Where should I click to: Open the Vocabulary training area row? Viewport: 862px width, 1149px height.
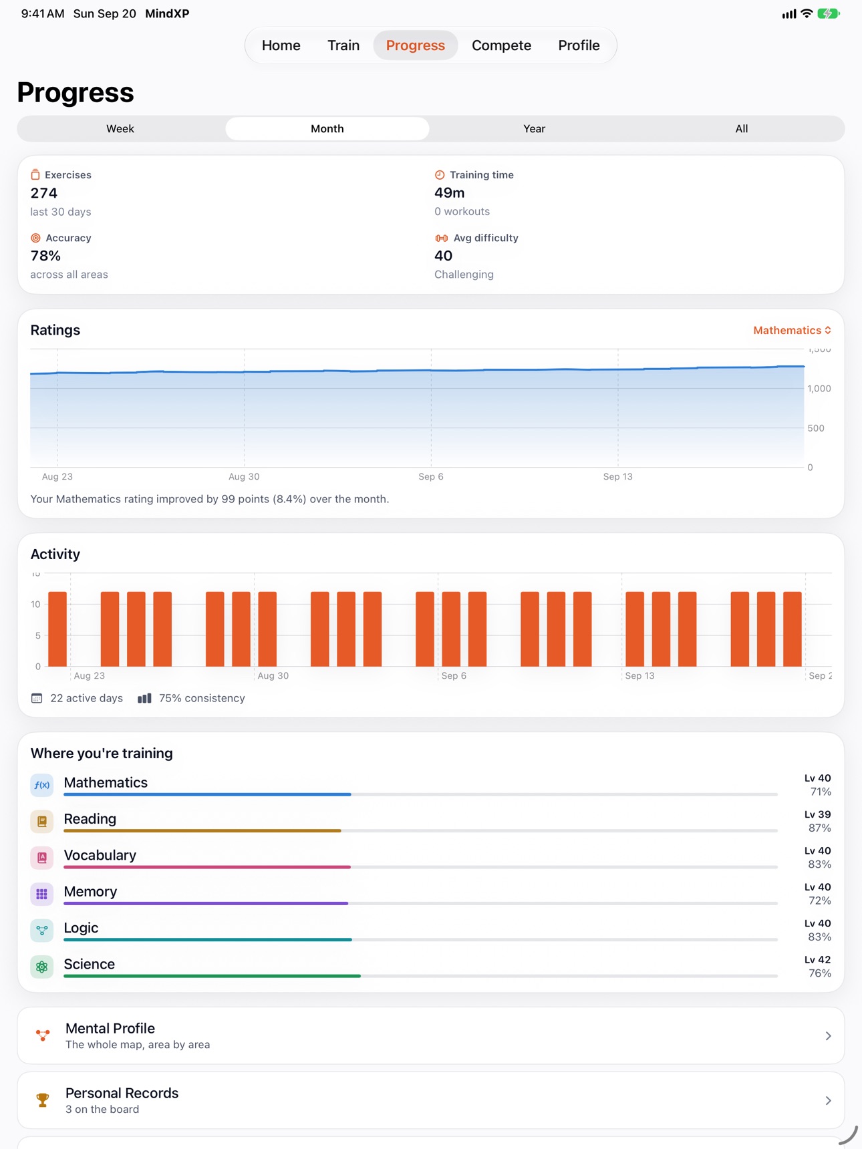coord(431,858)
